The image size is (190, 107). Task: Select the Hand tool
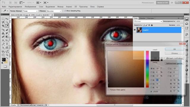[3, 55]
